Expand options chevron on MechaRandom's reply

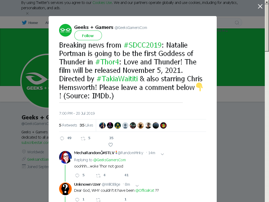point(162,154)
